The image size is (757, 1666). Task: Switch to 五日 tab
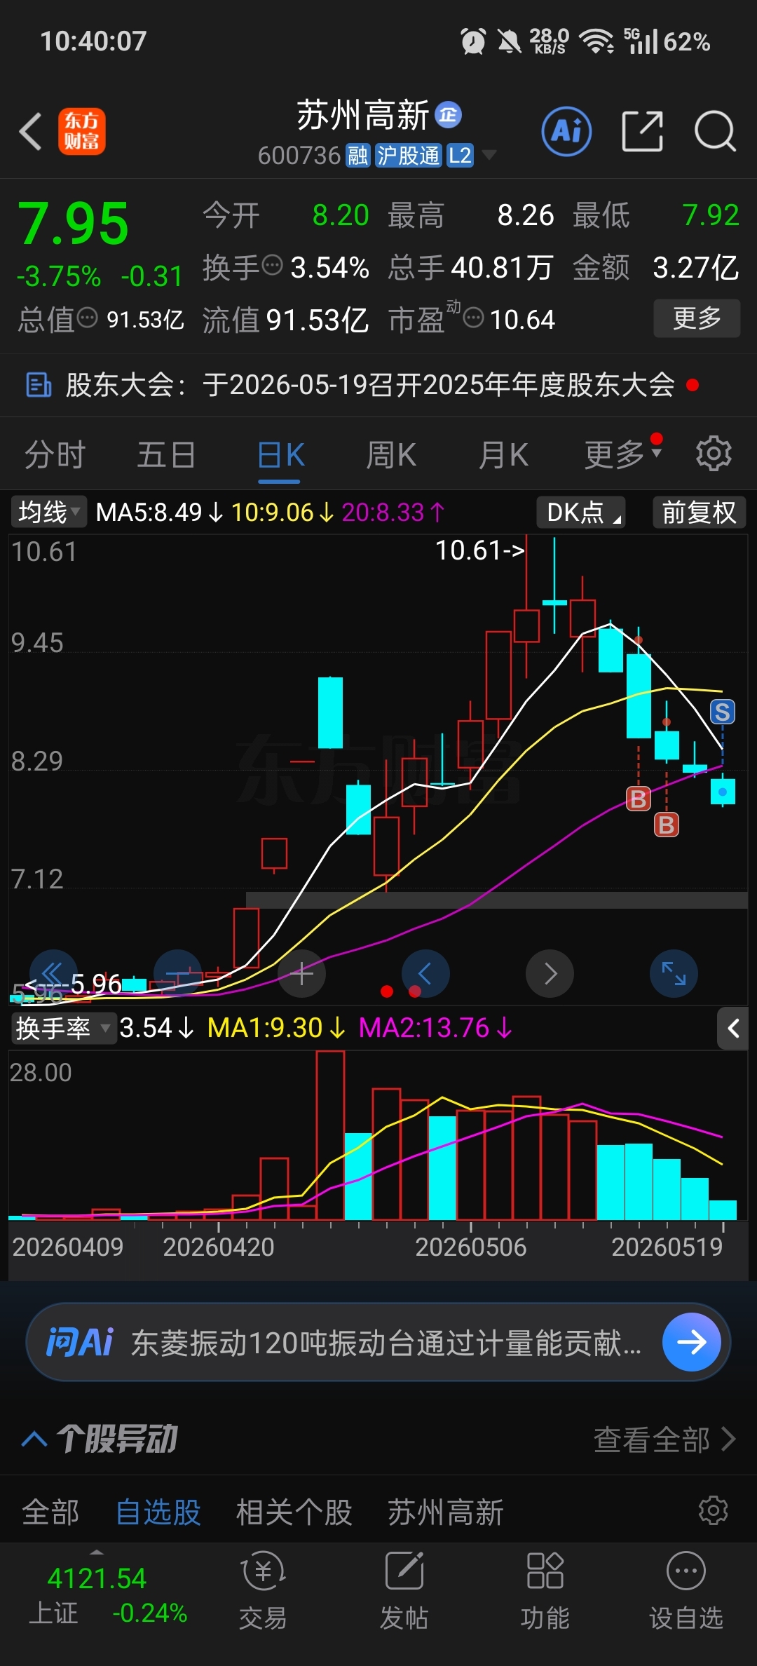point(166,454)
